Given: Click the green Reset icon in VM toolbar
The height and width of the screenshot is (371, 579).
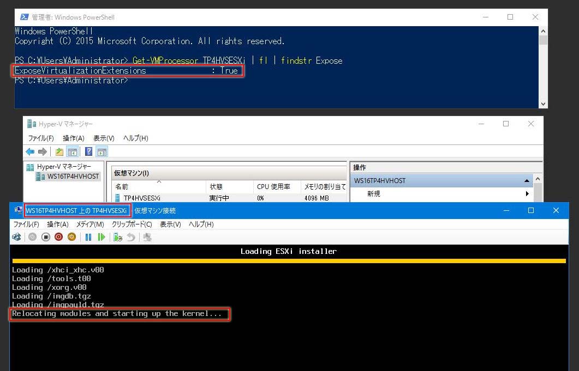Looking at the screenshot, I should click(101, 237).
